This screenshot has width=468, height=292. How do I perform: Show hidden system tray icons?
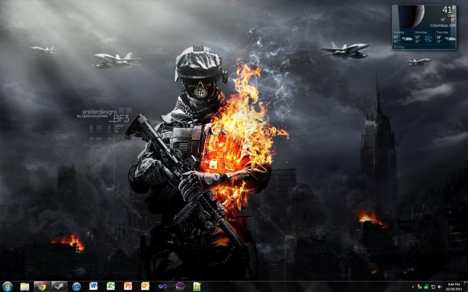(x=413, y=287)
